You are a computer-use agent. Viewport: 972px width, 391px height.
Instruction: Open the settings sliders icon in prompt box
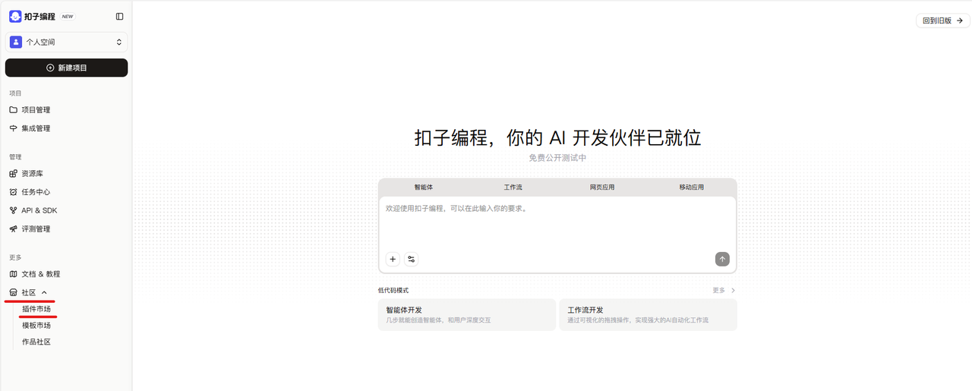click(x=412, y=259)
